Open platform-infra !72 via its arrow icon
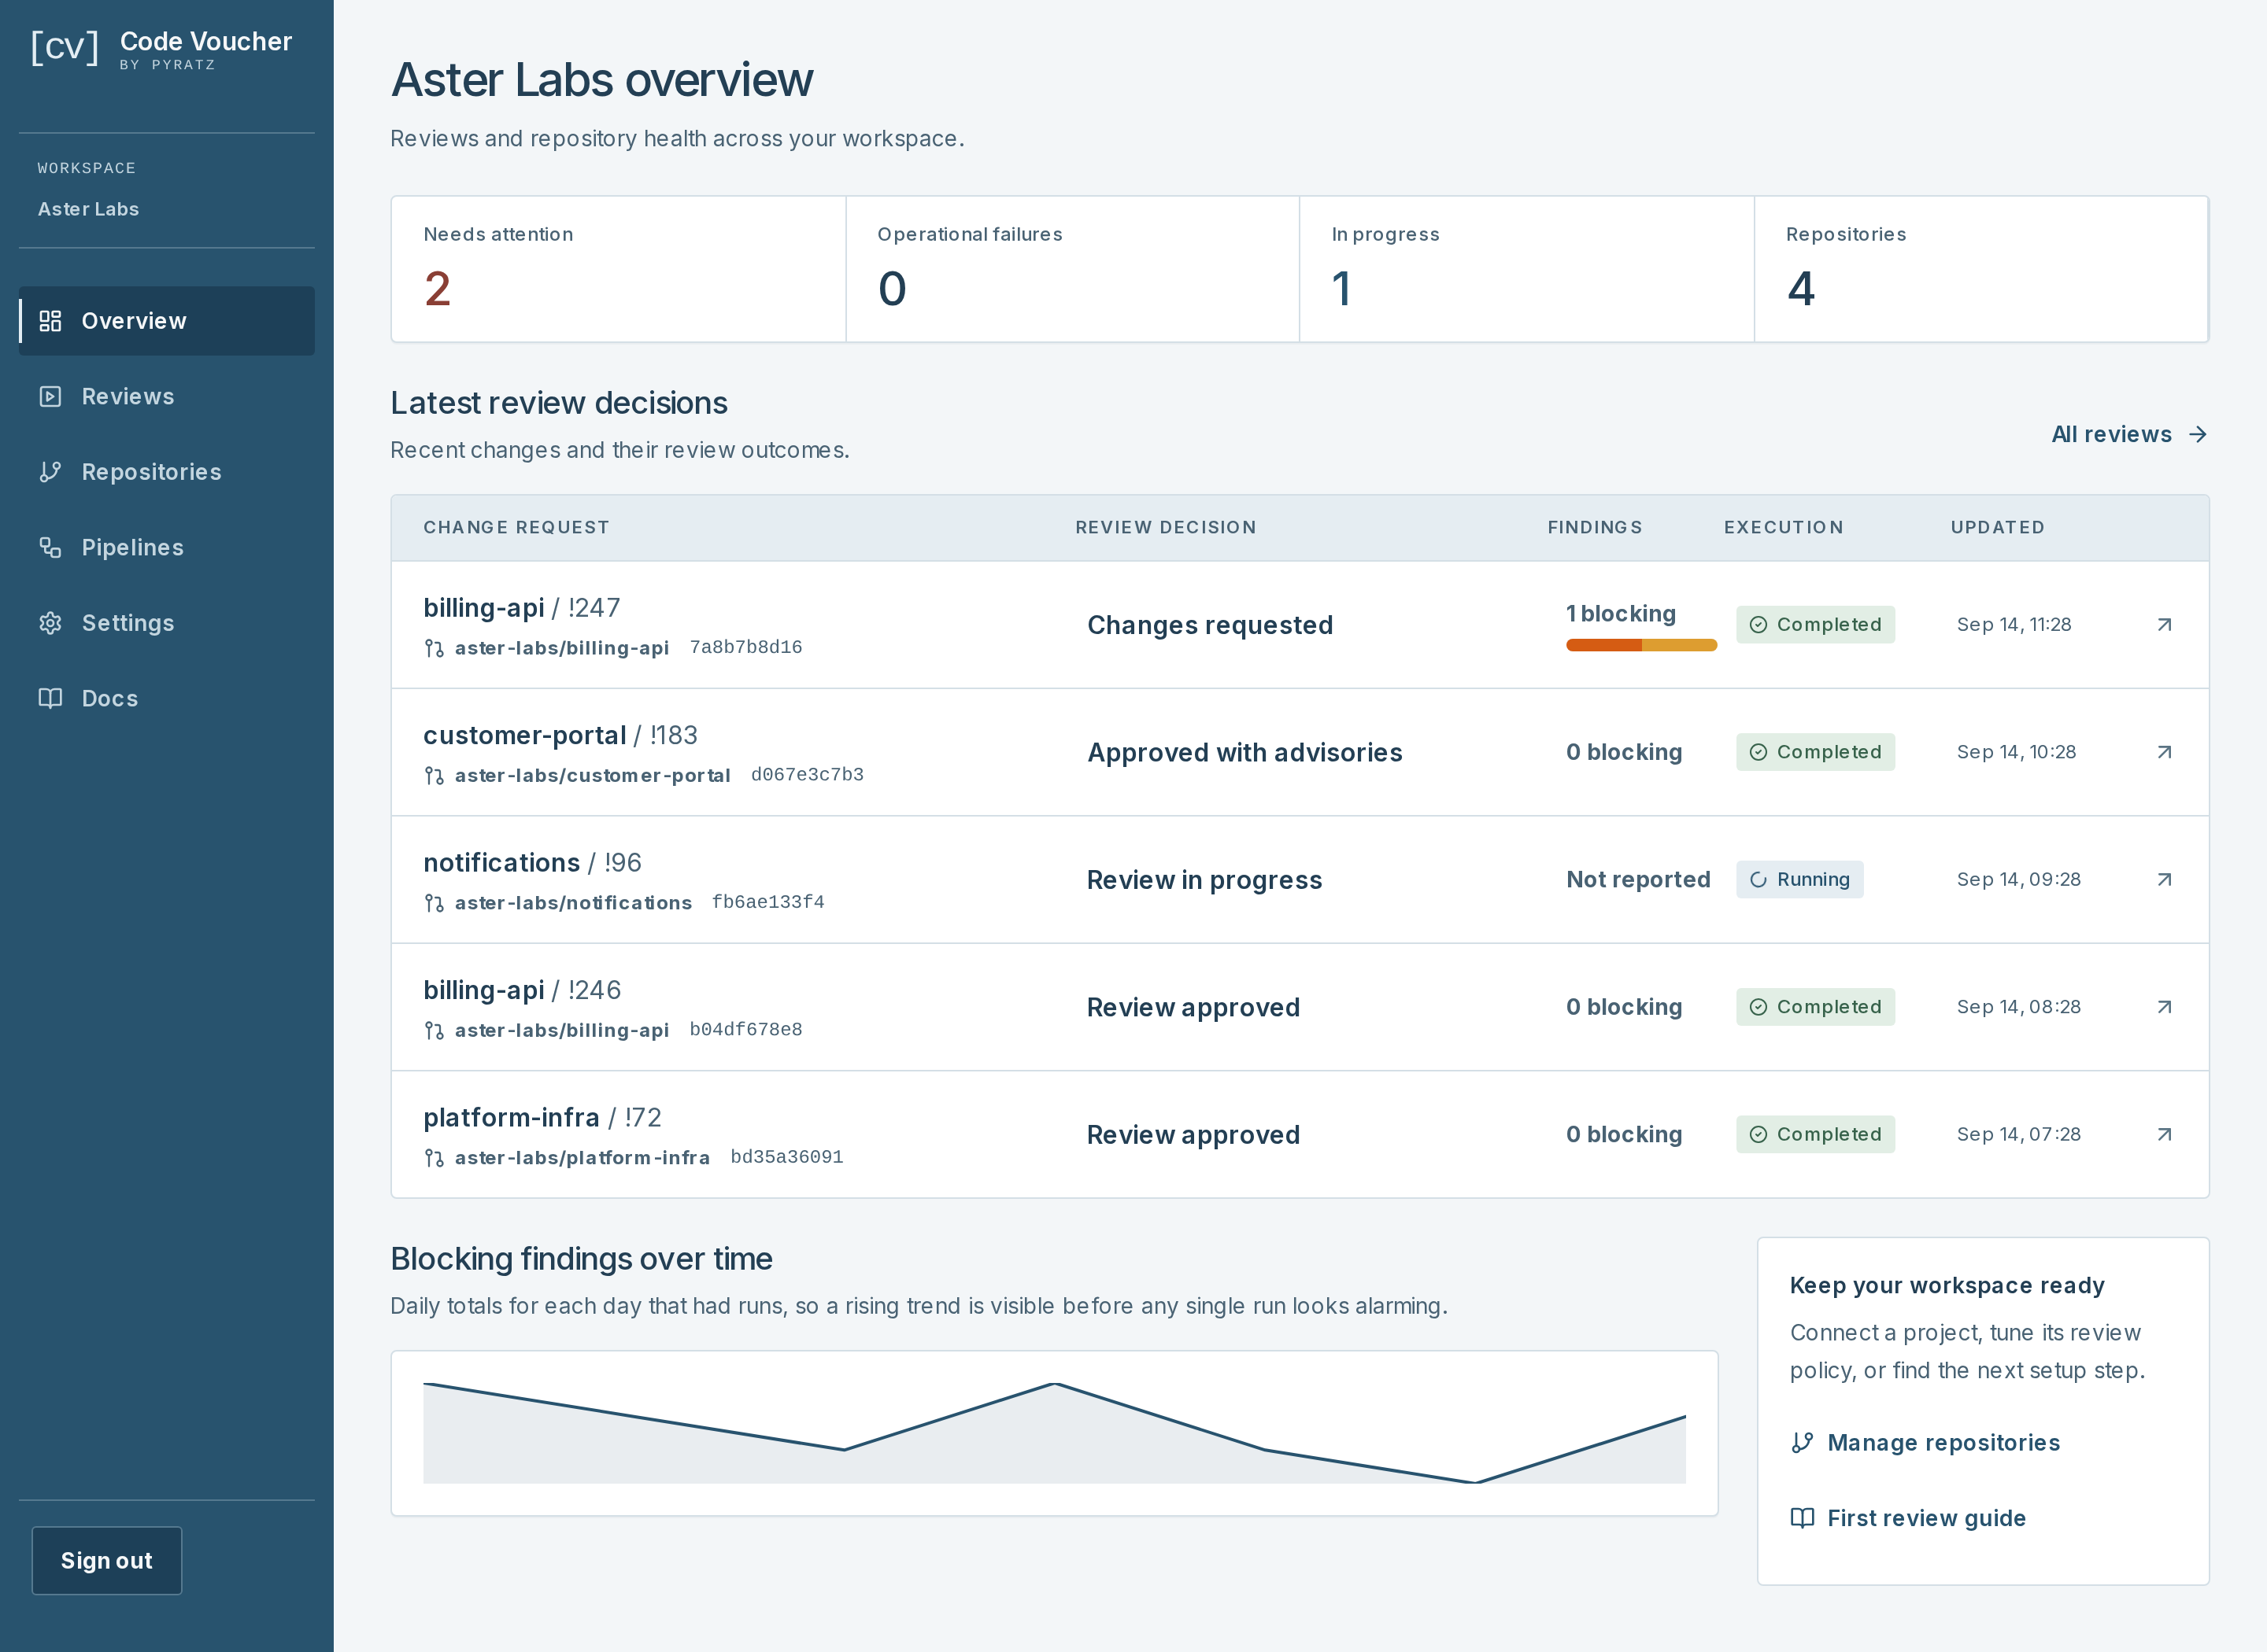2267x1652 pixels. [x=2164, y=1135]
